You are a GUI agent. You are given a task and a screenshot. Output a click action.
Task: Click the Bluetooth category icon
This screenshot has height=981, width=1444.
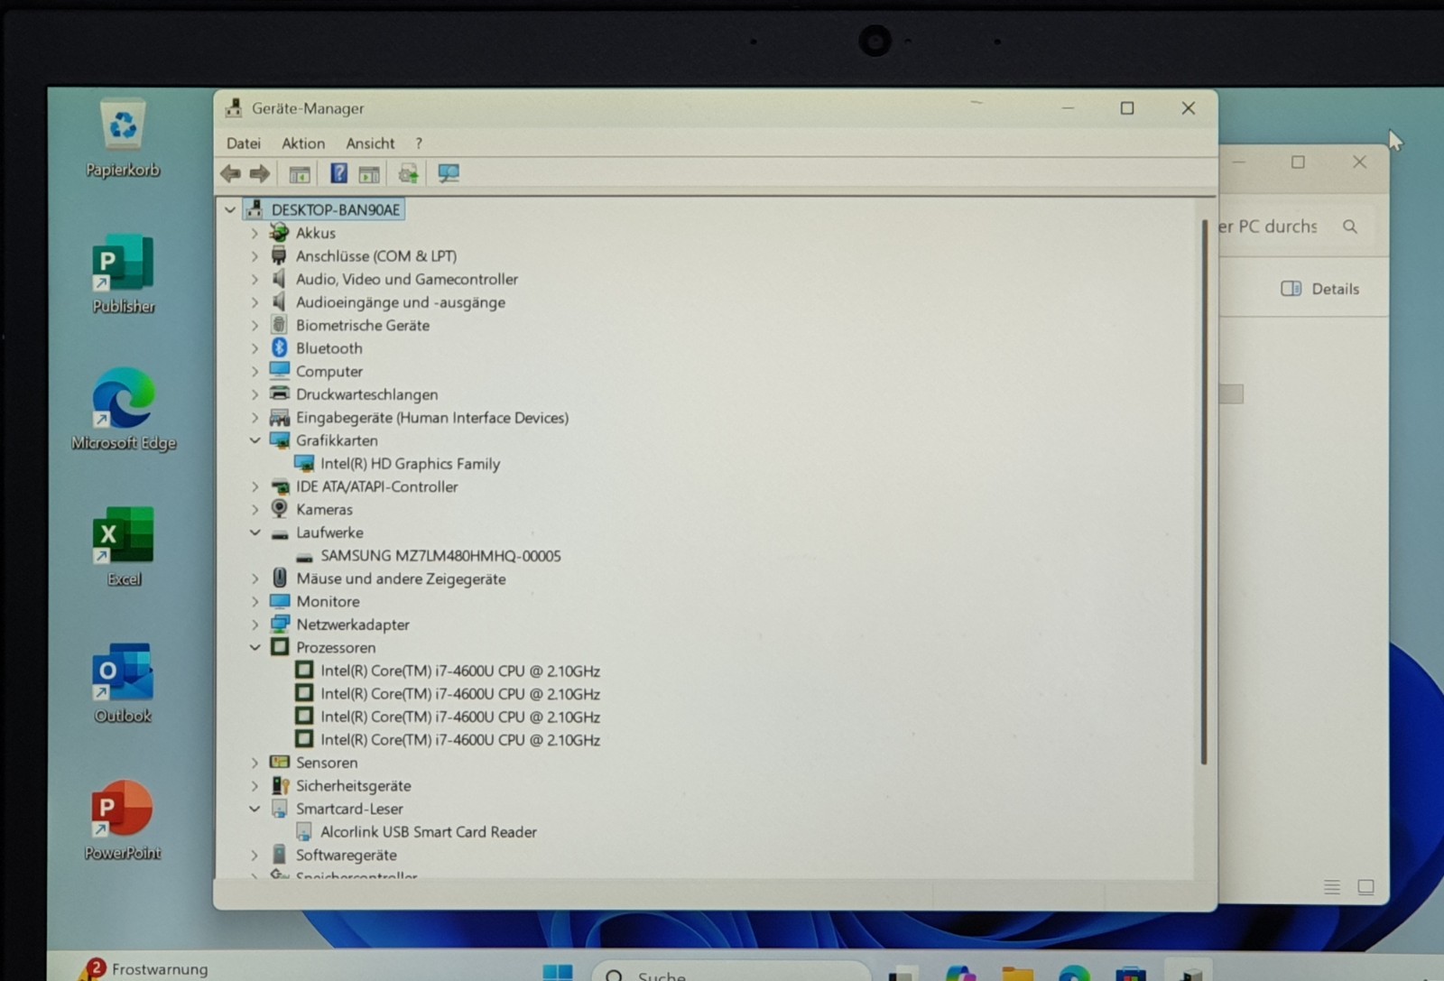[x=280, y=347]
